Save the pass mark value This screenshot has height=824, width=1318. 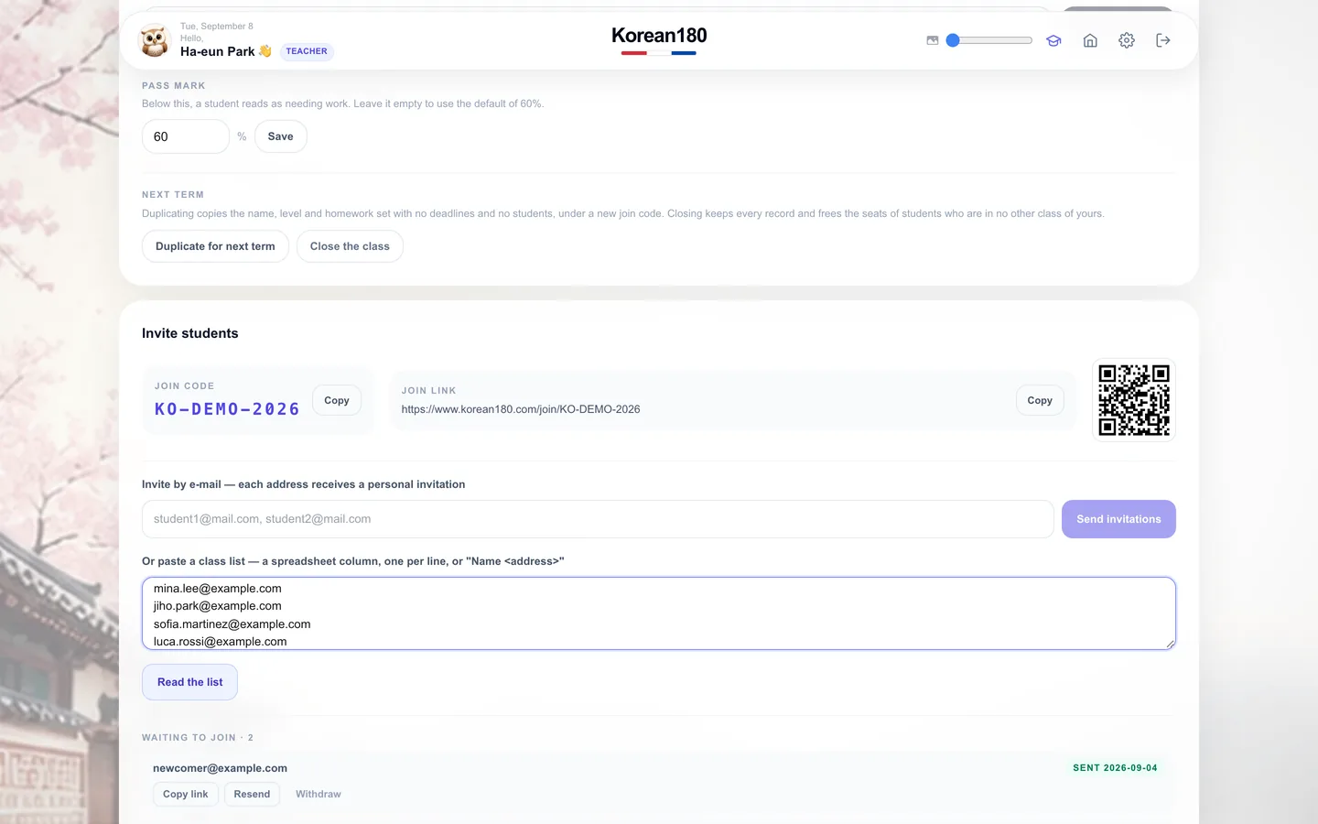281,136
